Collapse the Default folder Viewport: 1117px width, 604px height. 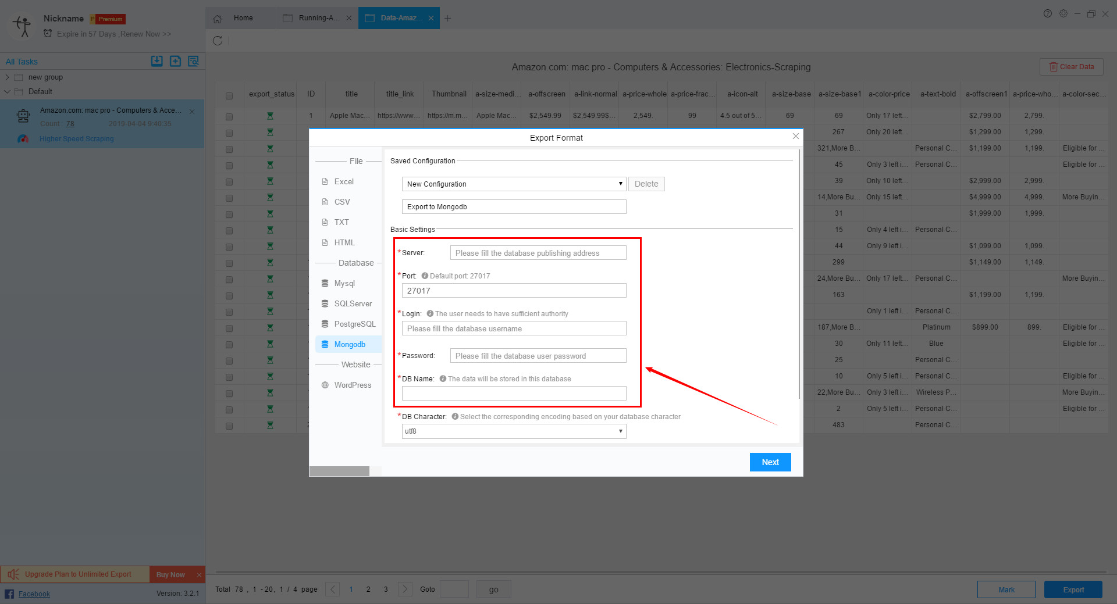[x=7, y=92]
